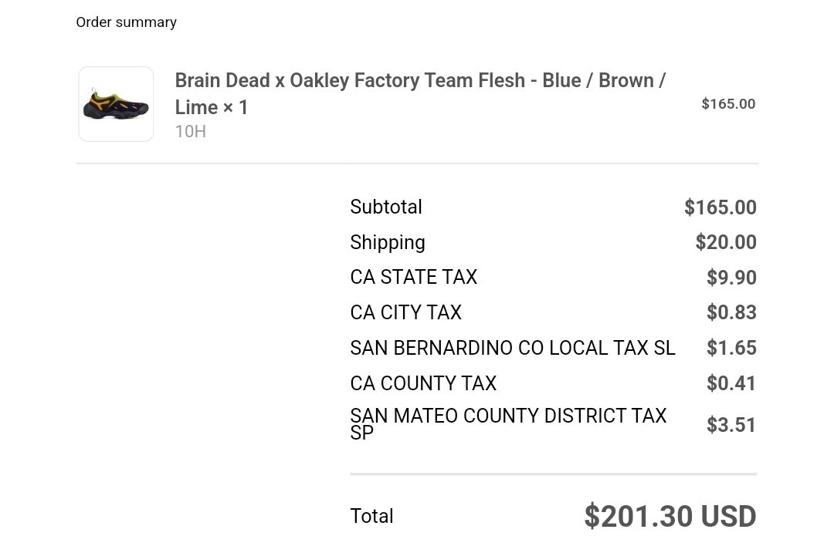This screenshot has height=536, width=834.
Task: Click the Total label
Action: pyautogui.click(x=371, y=516)
